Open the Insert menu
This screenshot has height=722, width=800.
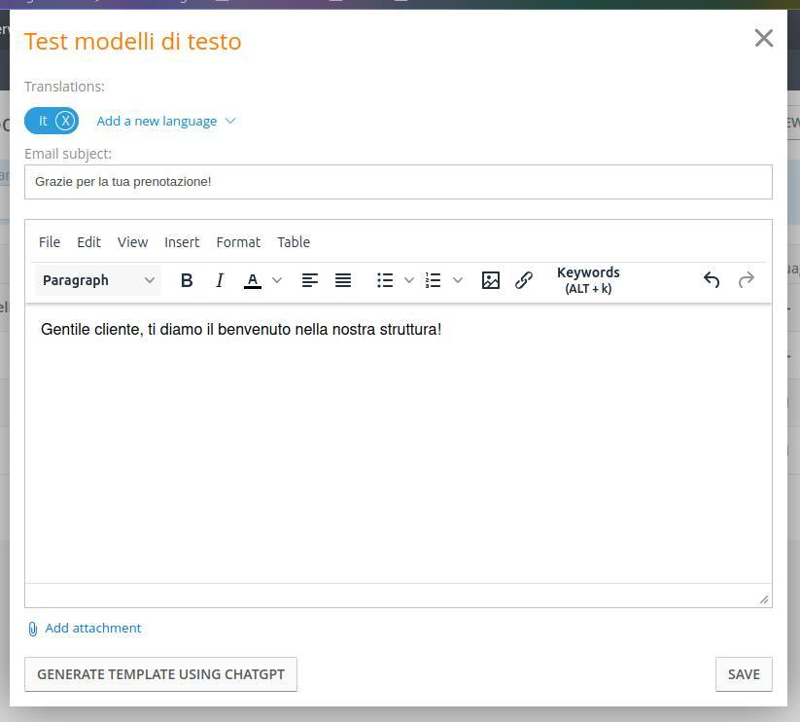click(x=182, y=242)
